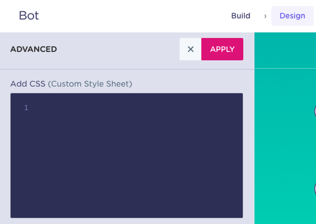The height and width of the screenshot is (224, 316).
Task: Select line number 1 in the CSS editor
Action: click(26, 108)
